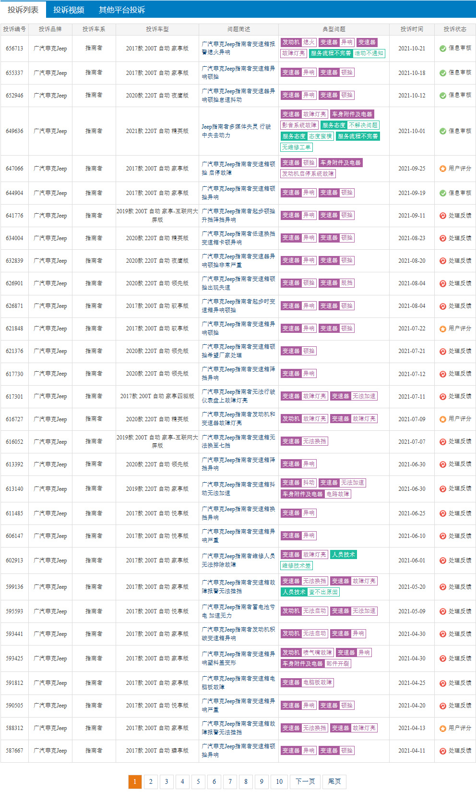Click the red status icon for complaint 632839
The height and width of the screenshot is (792, 476).
(443, 261)
